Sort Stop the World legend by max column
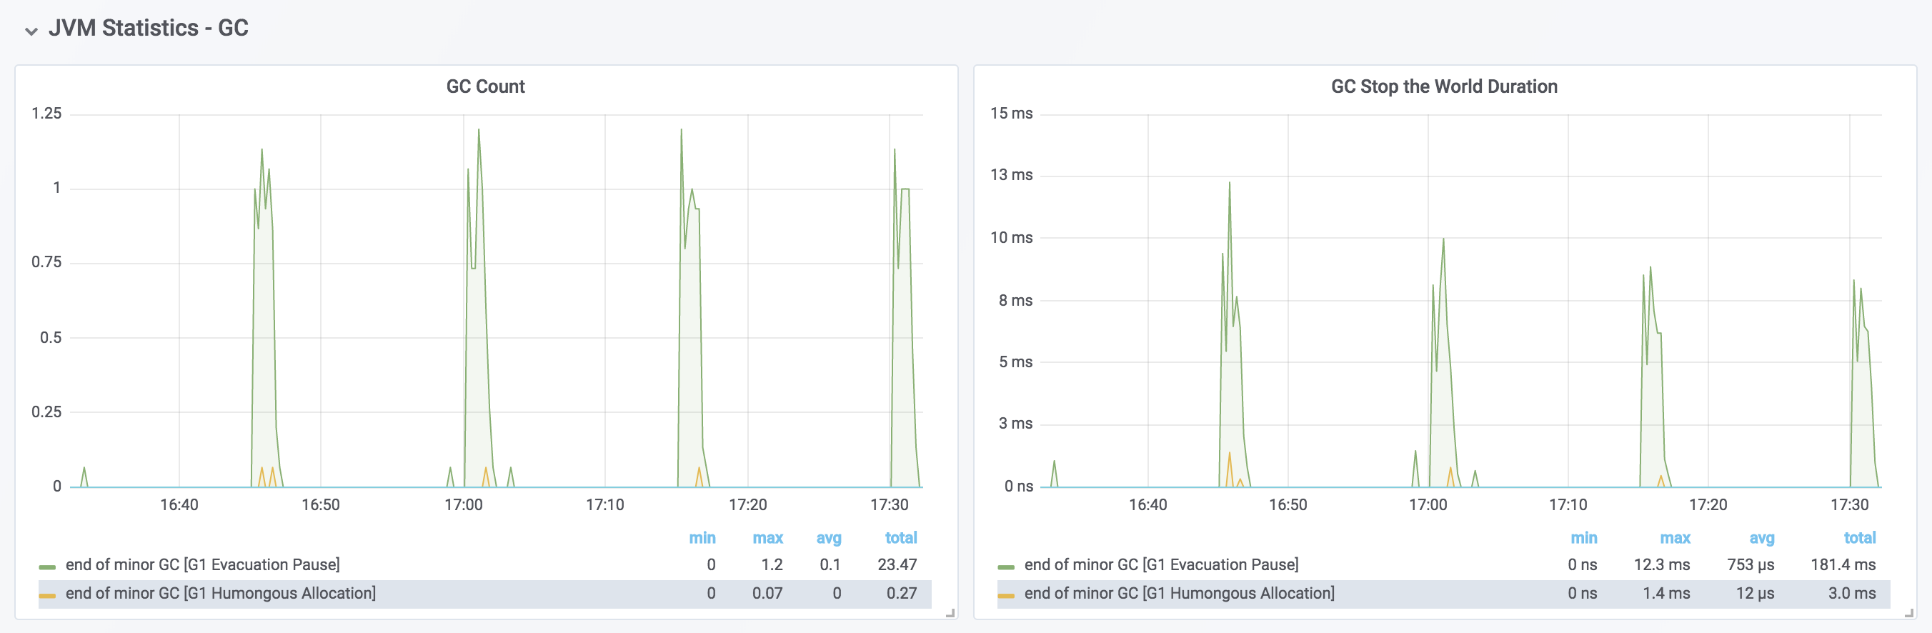 point(1675,538)
